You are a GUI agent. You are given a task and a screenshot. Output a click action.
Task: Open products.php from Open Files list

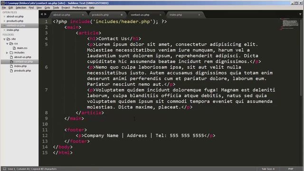tap(15, 21)
